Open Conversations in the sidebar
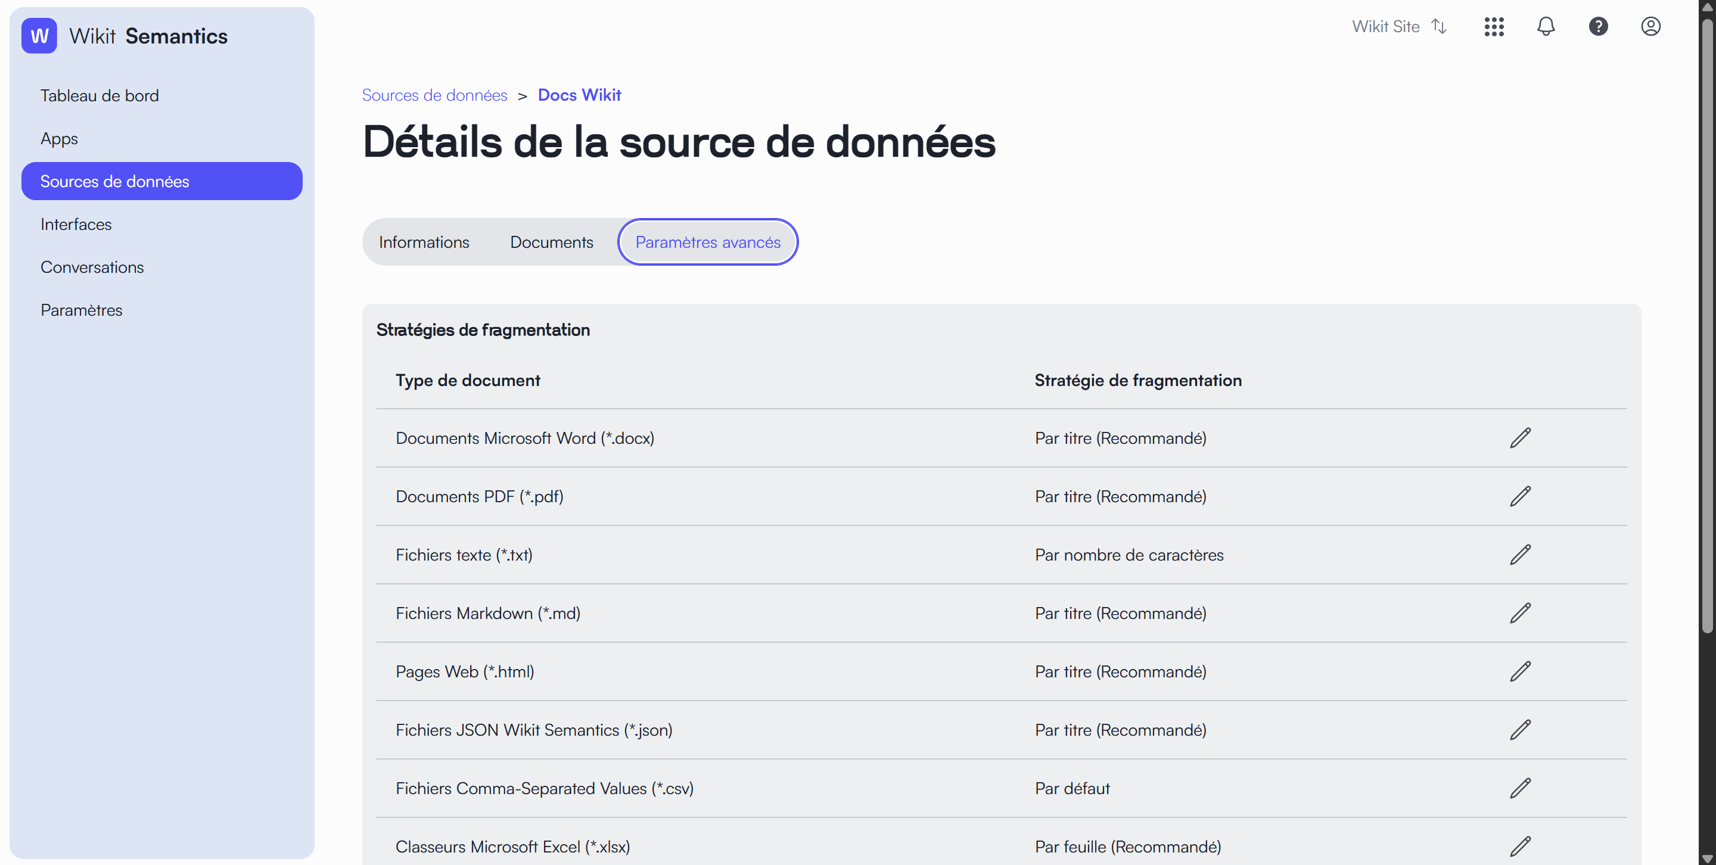 162,267
